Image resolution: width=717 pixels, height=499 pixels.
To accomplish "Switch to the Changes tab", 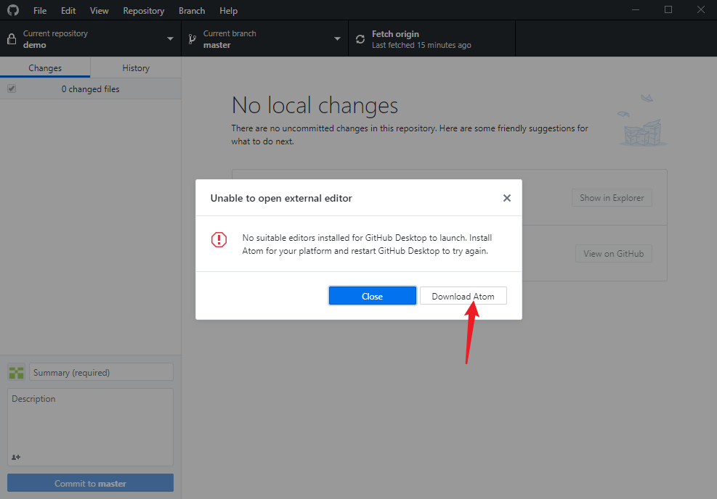I will [45, 67].
